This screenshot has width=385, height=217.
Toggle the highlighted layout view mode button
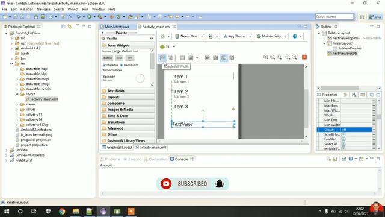[224, 58]
